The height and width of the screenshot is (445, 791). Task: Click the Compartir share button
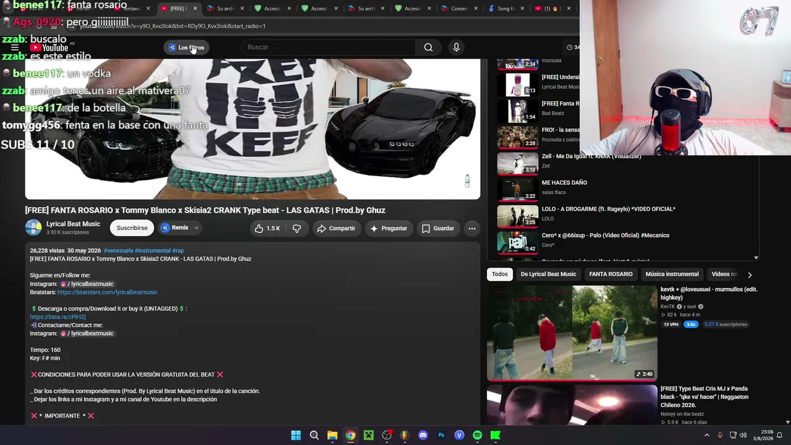(x=336, y=229)
